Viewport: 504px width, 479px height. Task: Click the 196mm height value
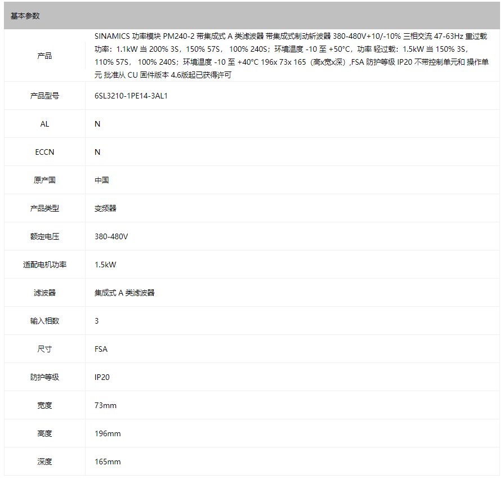coord(108,433)
